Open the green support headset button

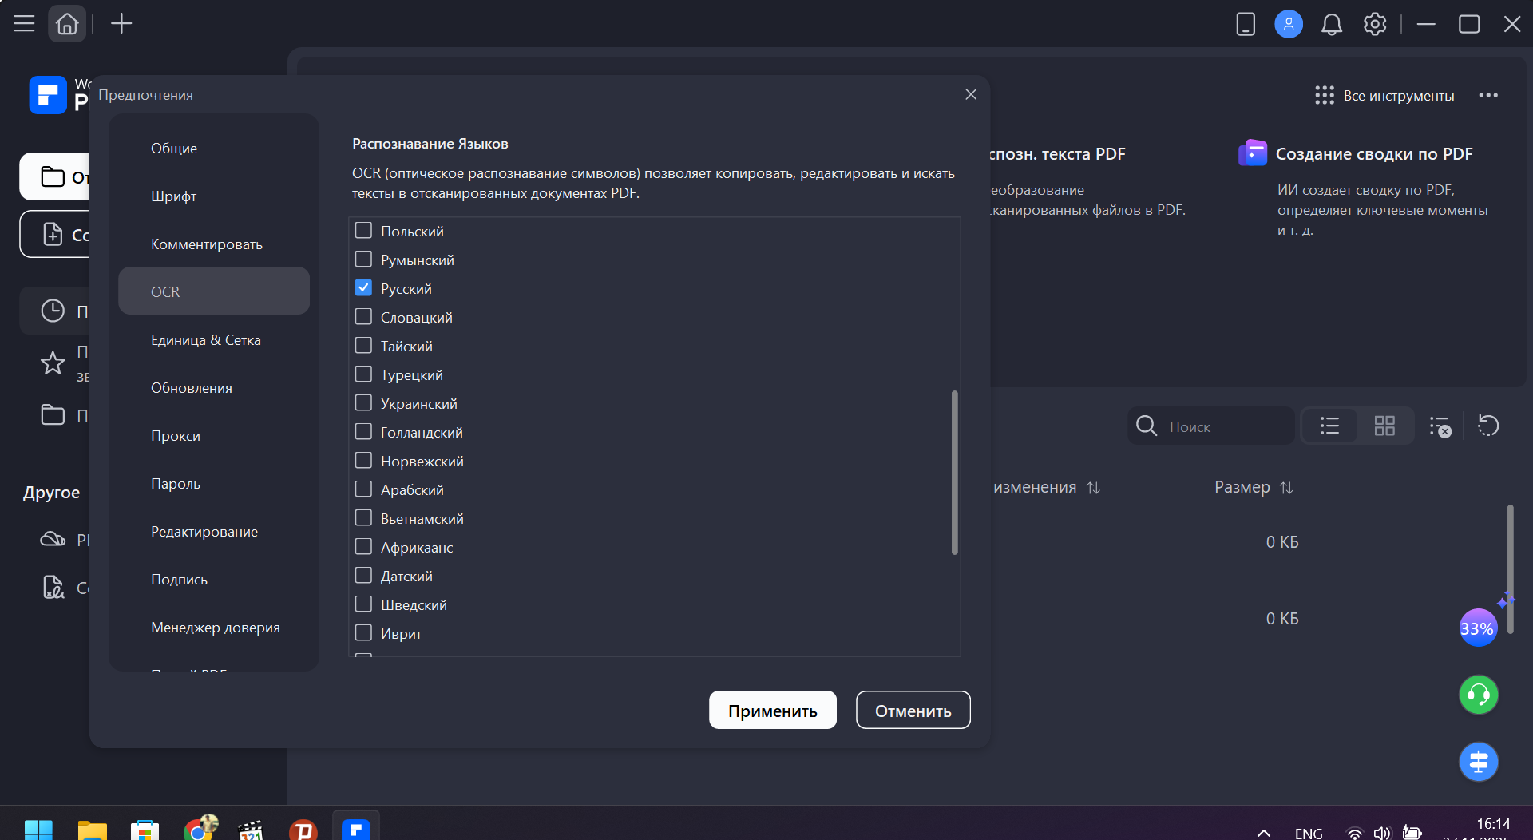coord(1478,695)
